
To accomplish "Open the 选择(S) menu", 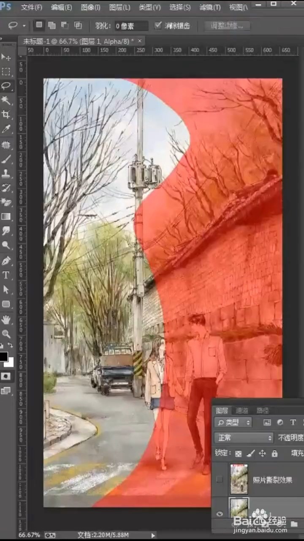I will tap(180, 7).
